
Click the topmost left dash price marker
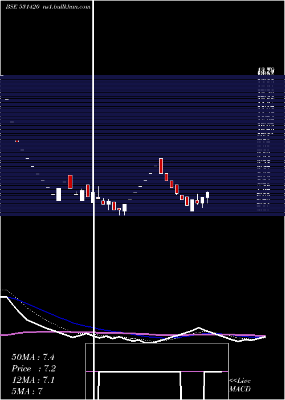(7, 99)
